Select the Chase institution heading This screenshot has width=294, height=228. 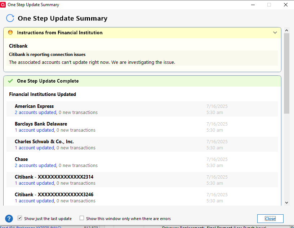21,159
